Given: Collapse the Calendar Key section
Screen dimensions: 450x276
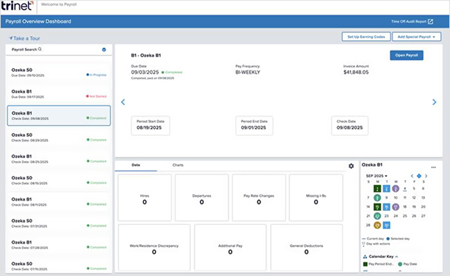Looking at the screenshot, I should point(397,257).
